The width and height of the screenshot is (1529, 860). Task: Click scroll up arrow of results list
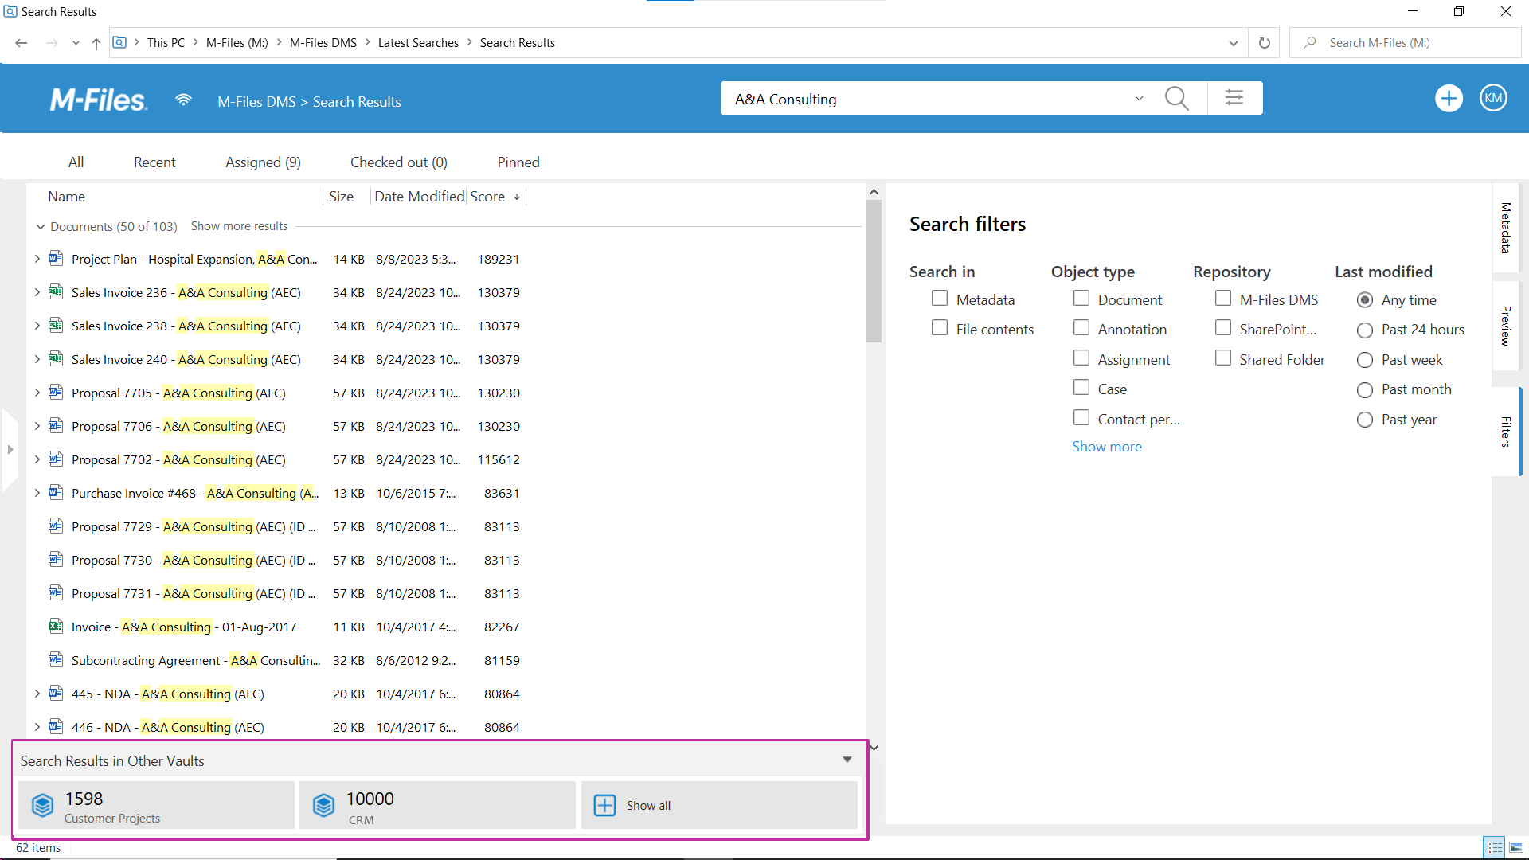pos(874,192)
